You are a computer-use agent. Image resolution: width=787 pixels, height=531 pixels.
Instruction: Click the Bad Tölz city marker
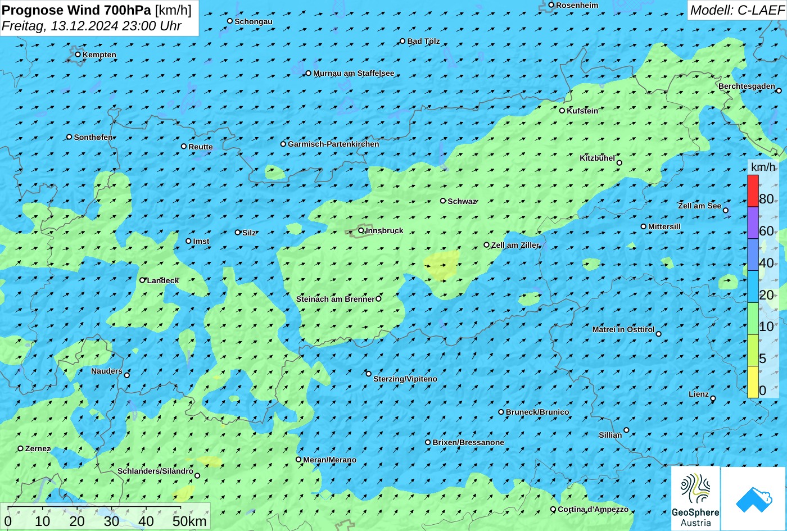(x=402, y=41)
